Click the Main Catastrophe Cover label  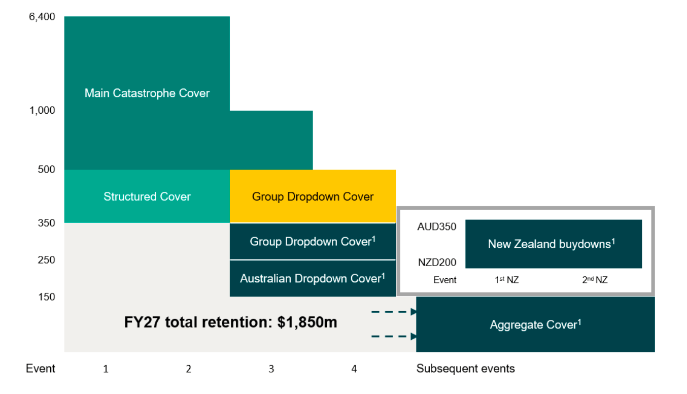click(147, 93)
